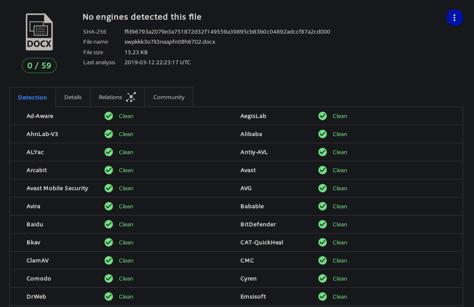Click the ALYac engine name

(35, 152)
